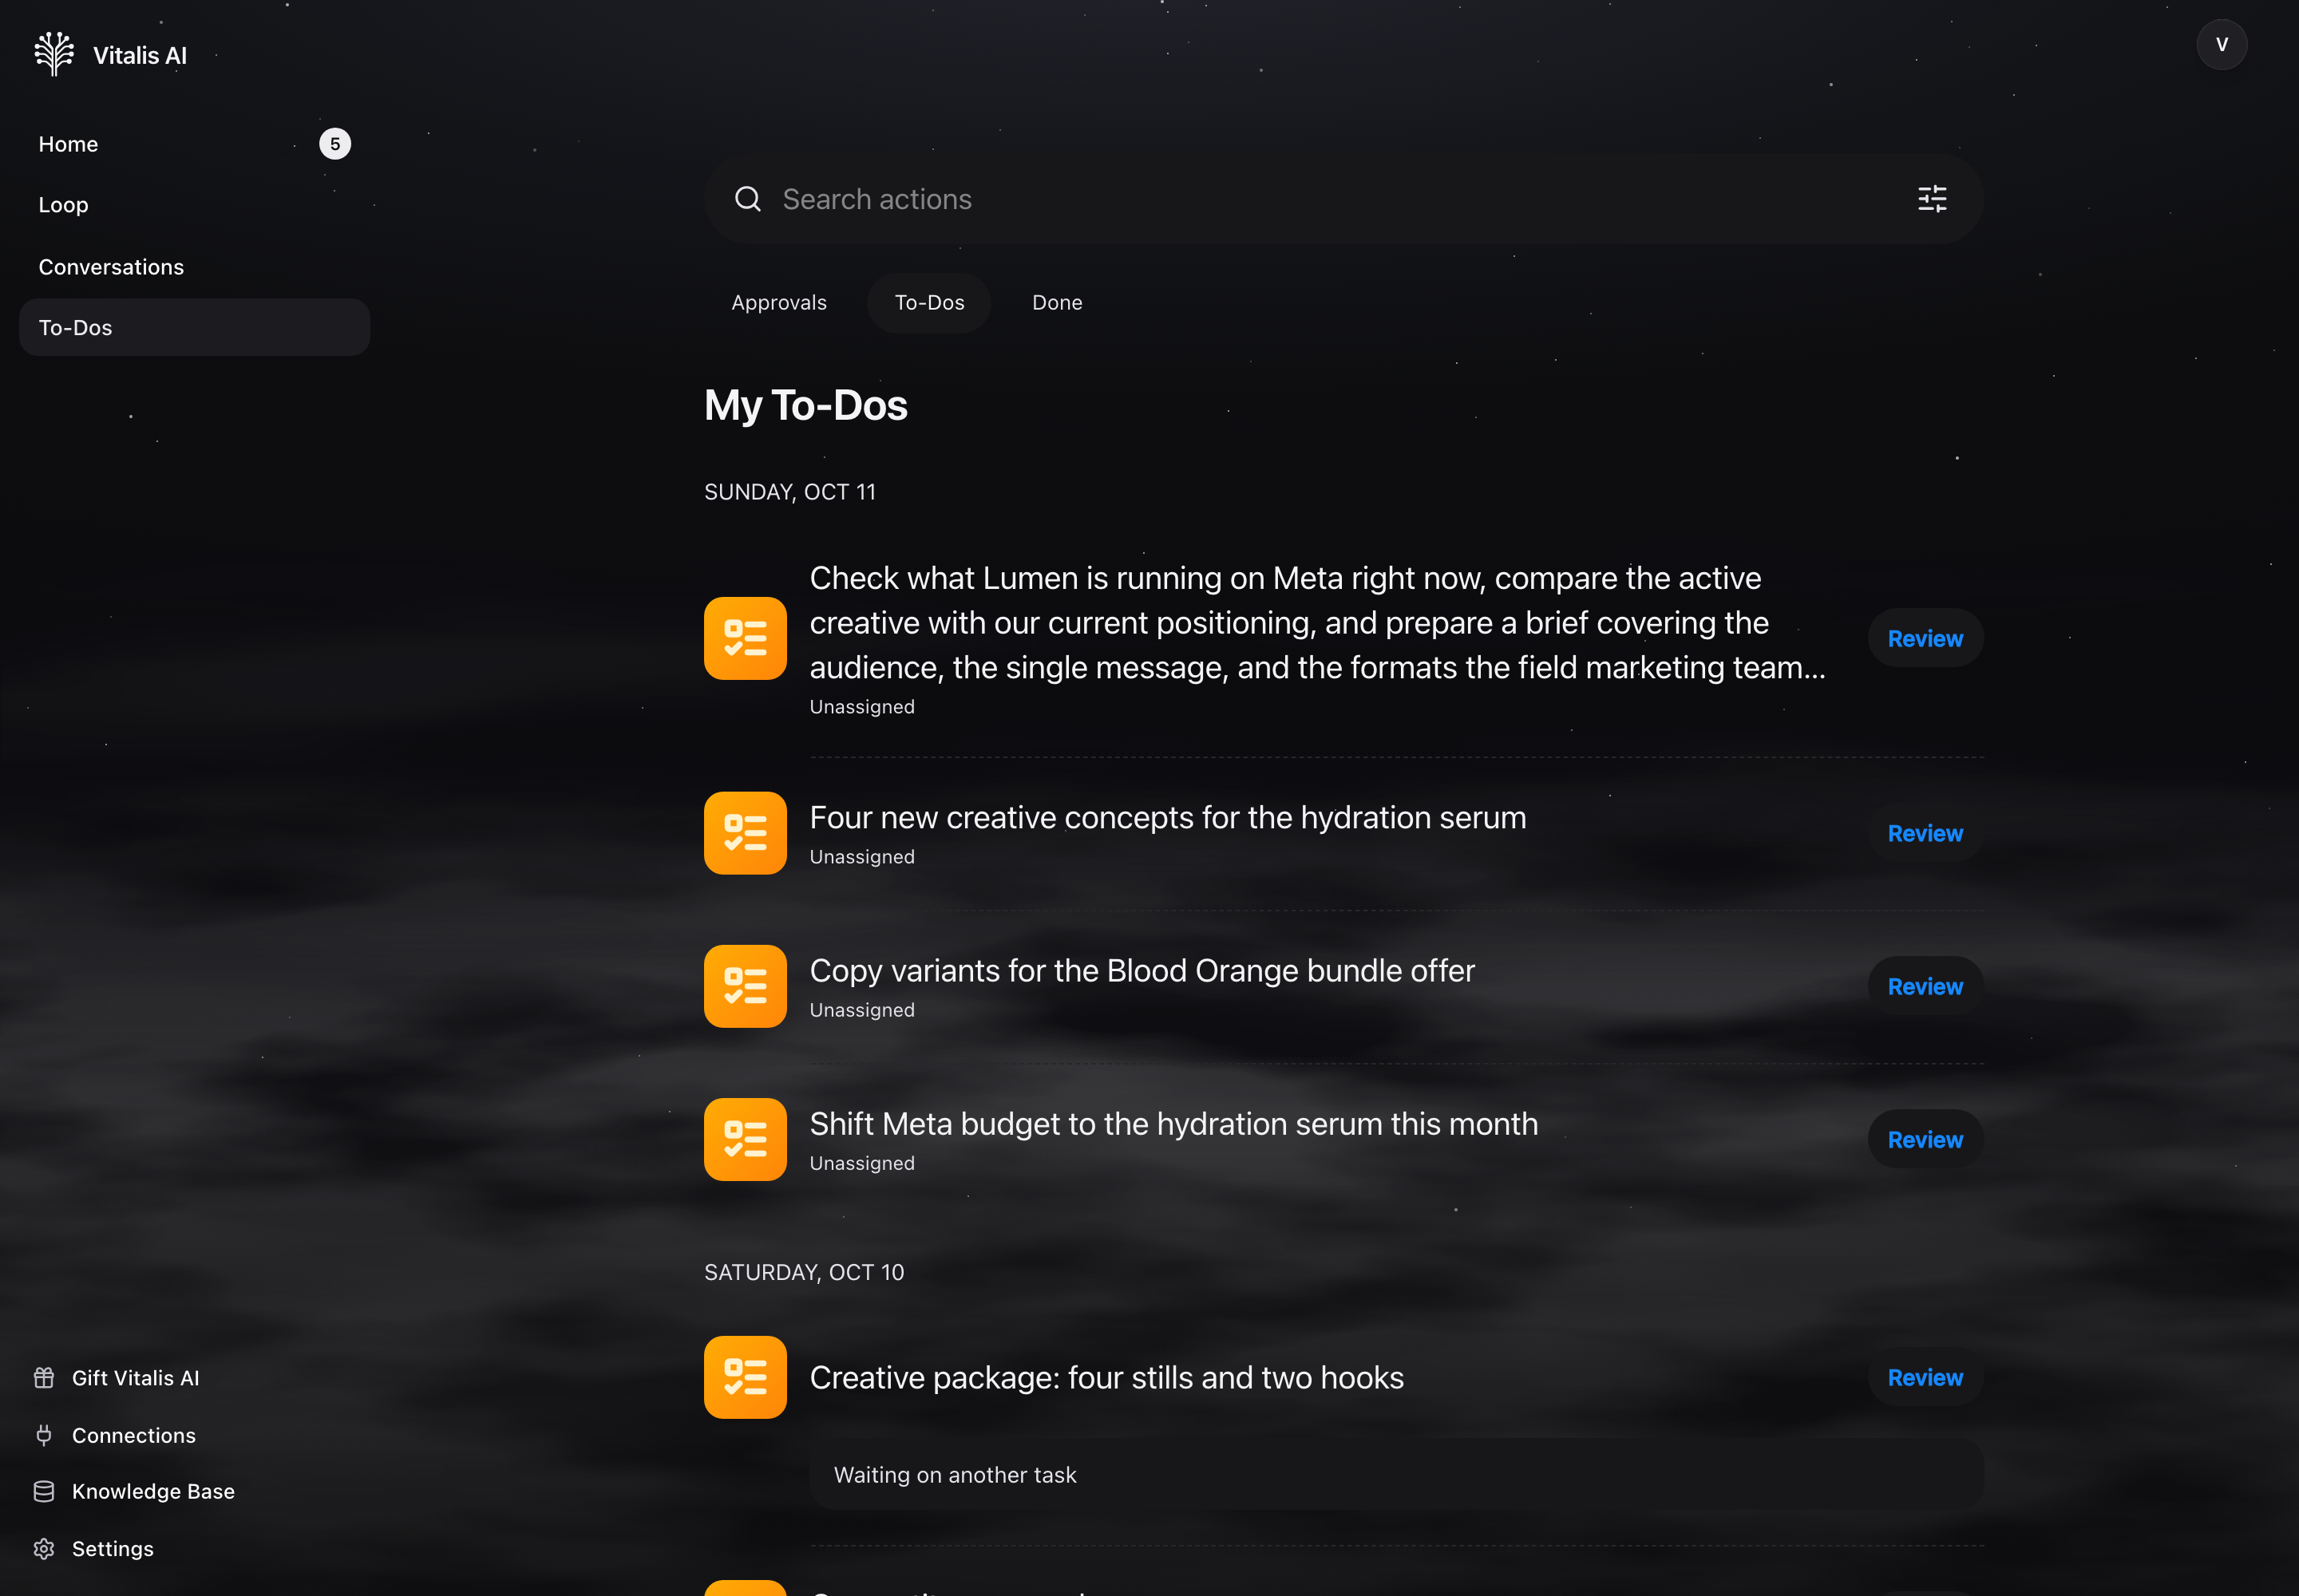Review the Lumen Meta comparison task
The image size is (2299, 1596).
coord(1925,638)
